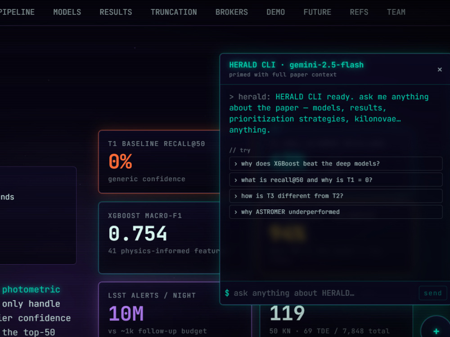Open the FUTURE nav item
450x337 pixels.
(x=317, y=12)
